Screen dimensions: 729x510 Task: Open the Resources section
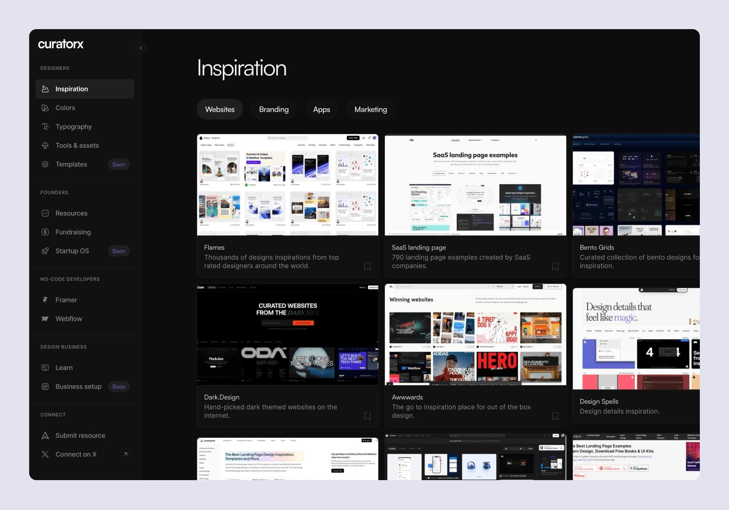click(85, 213)
